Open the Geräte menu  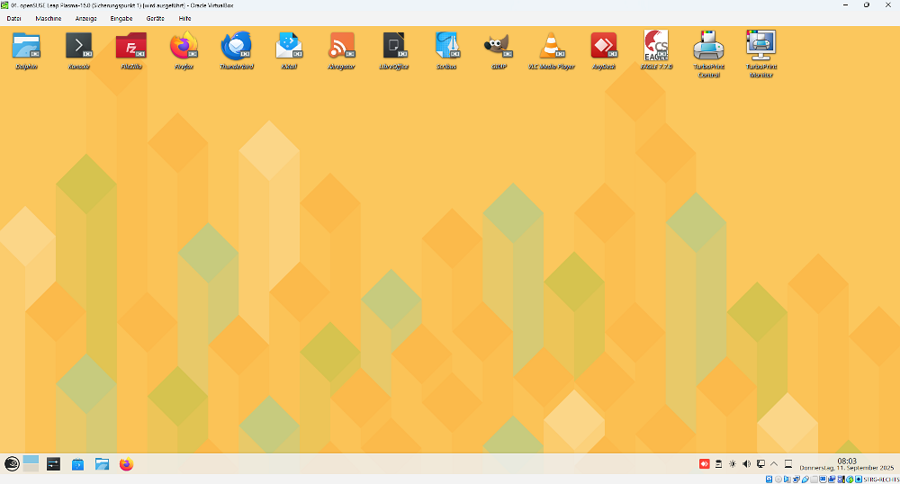pyautogui.click(x=155, y=18)
